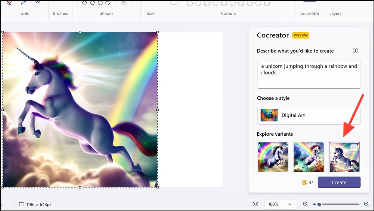Click the Create button
This screenshot has height=211, width=374.
(339, 182)
